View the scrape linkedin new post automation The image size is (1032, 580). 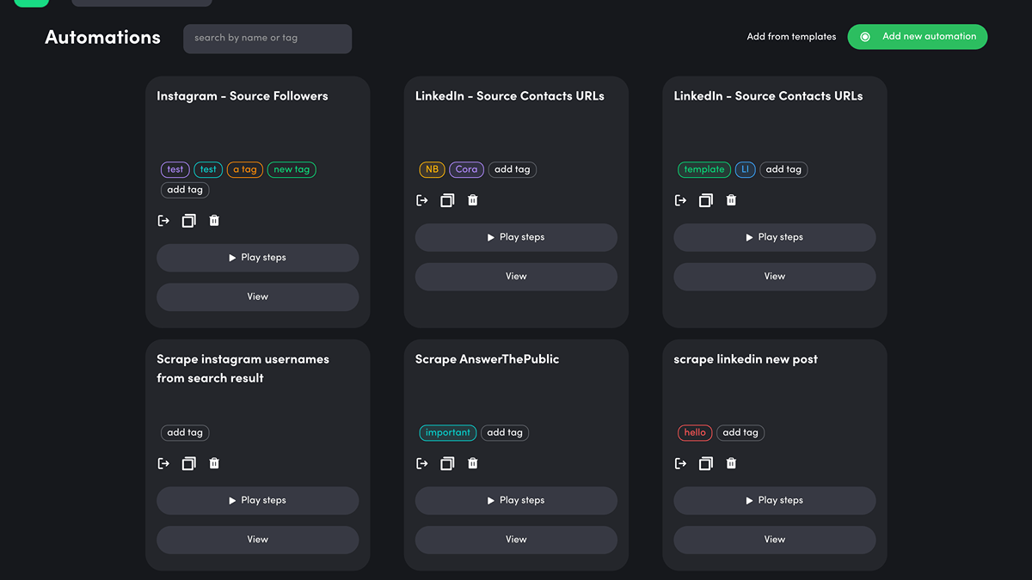pos(774,540)
